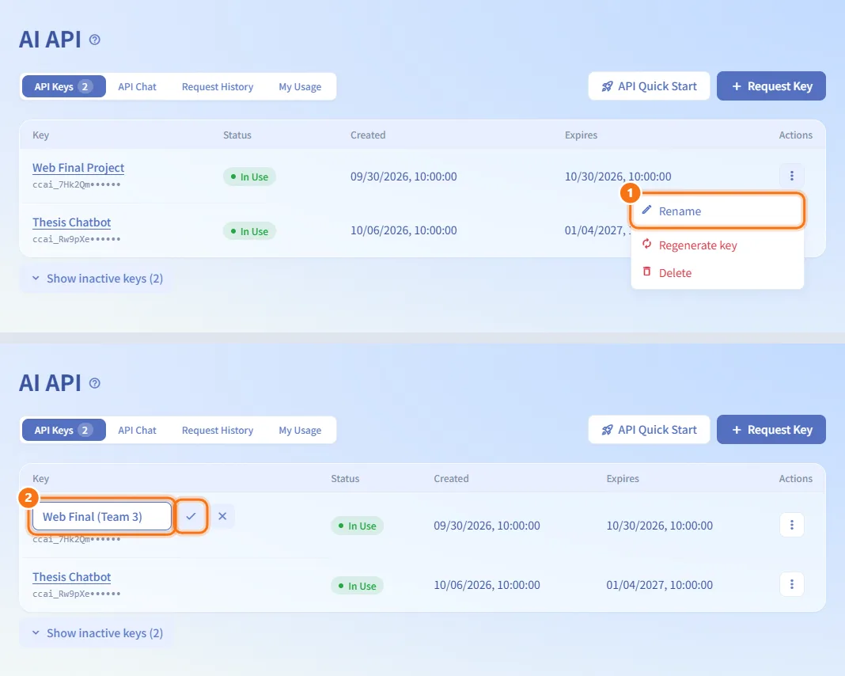Confirm the rename with the checkmark icon
The width and height of the screenshot is (845, 676).
pyautogui.click(x=191, y=516)
